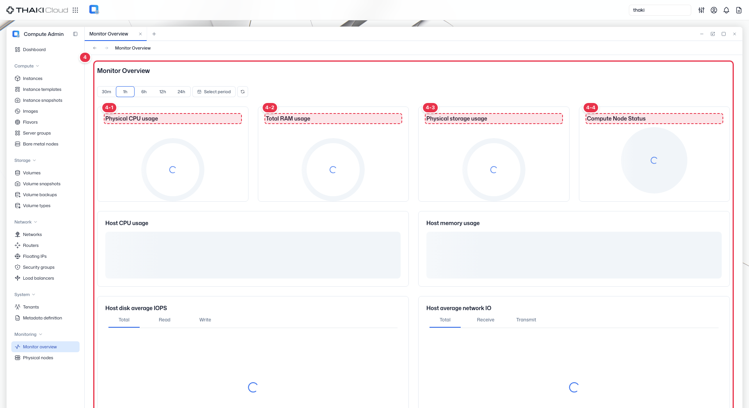Open the document icon in the top bar

[739, 10]
